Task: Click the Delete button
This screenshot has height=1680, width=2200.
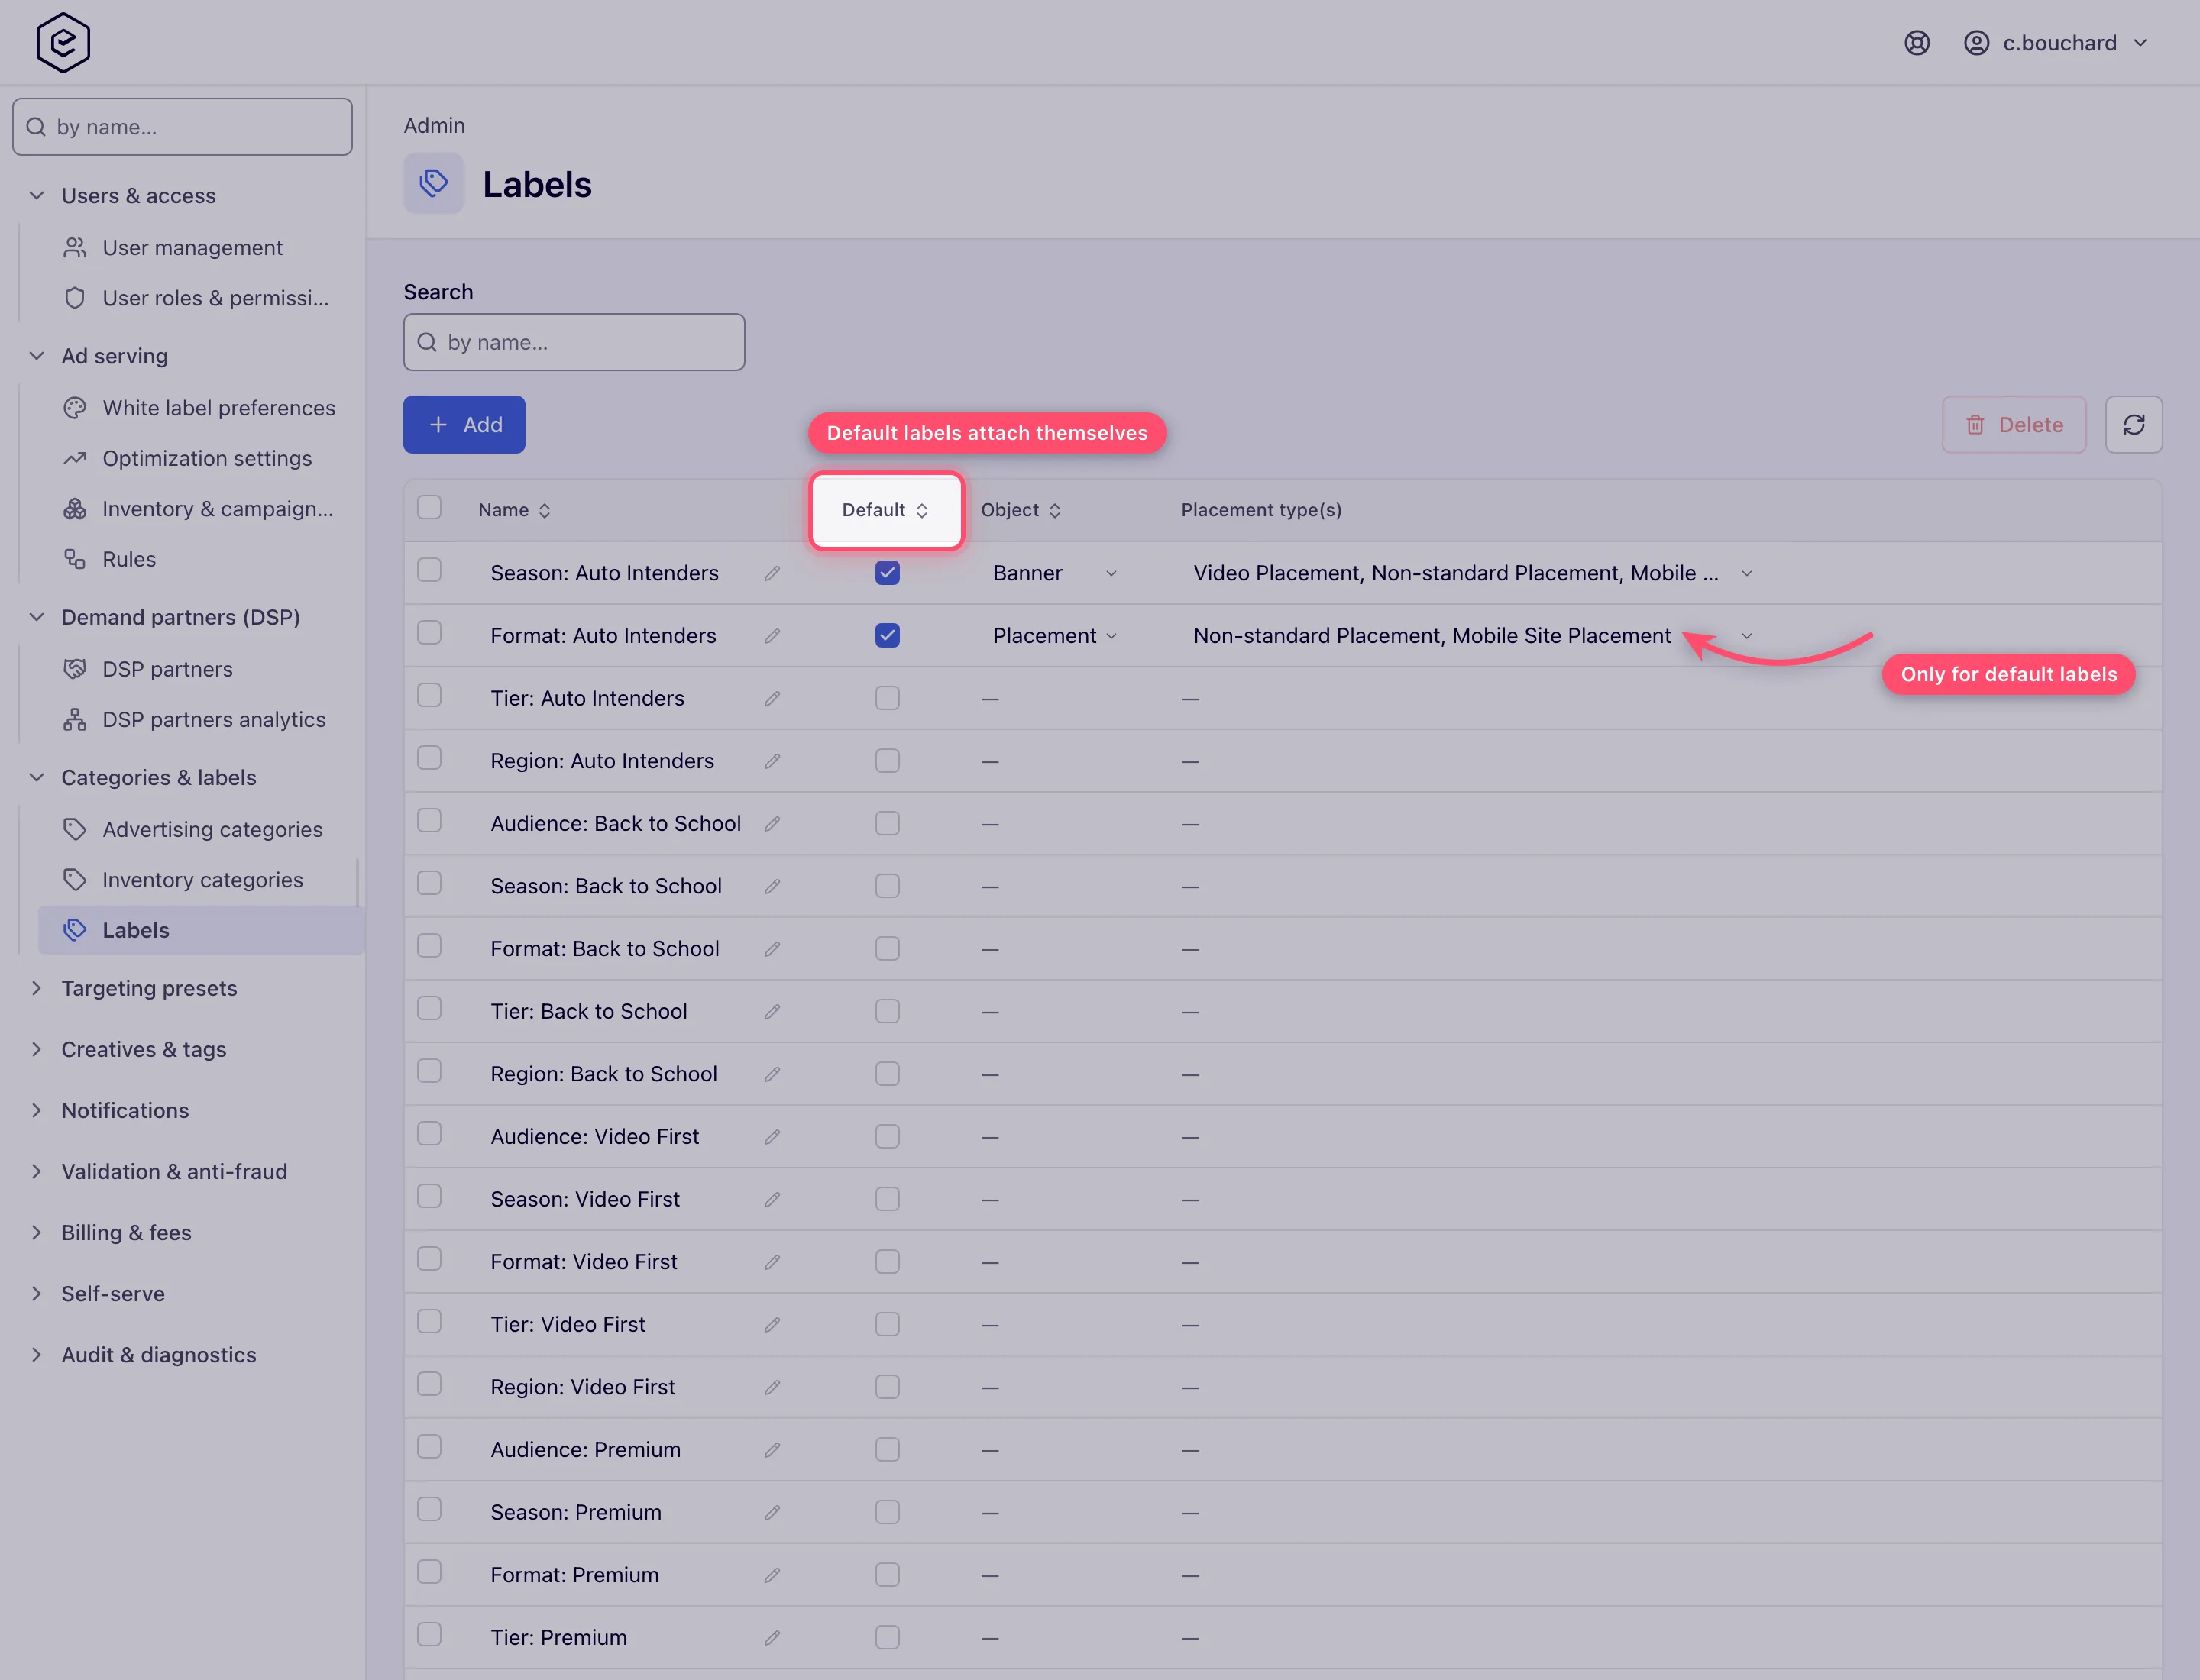Action: pyautogui.click(x=2014, y=425)
